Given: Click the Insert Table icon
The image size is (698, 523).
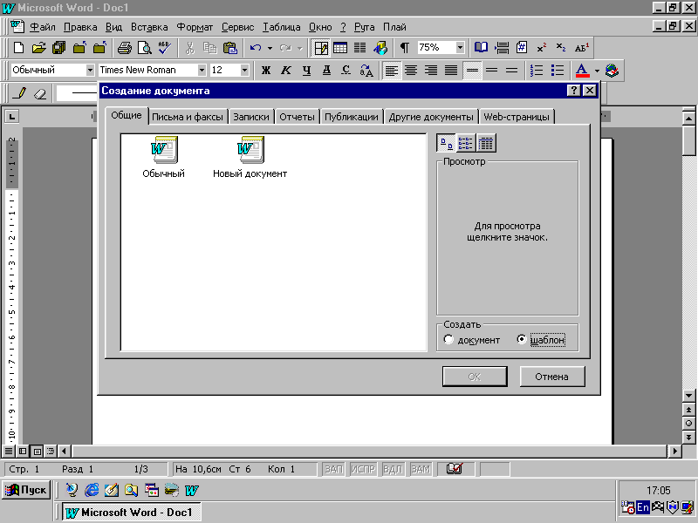Looking at the screenshot, I should tap(340, 48).
